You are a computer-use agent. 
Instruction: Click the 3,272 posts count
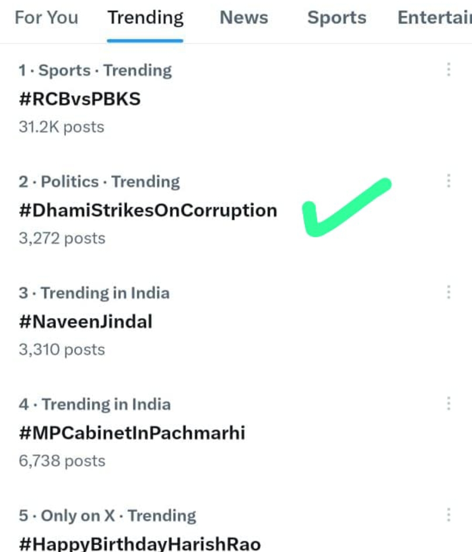point(62,238)
